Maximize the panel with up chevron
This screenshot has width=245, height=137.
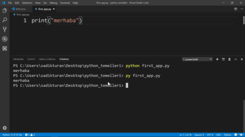coord(236,59)
